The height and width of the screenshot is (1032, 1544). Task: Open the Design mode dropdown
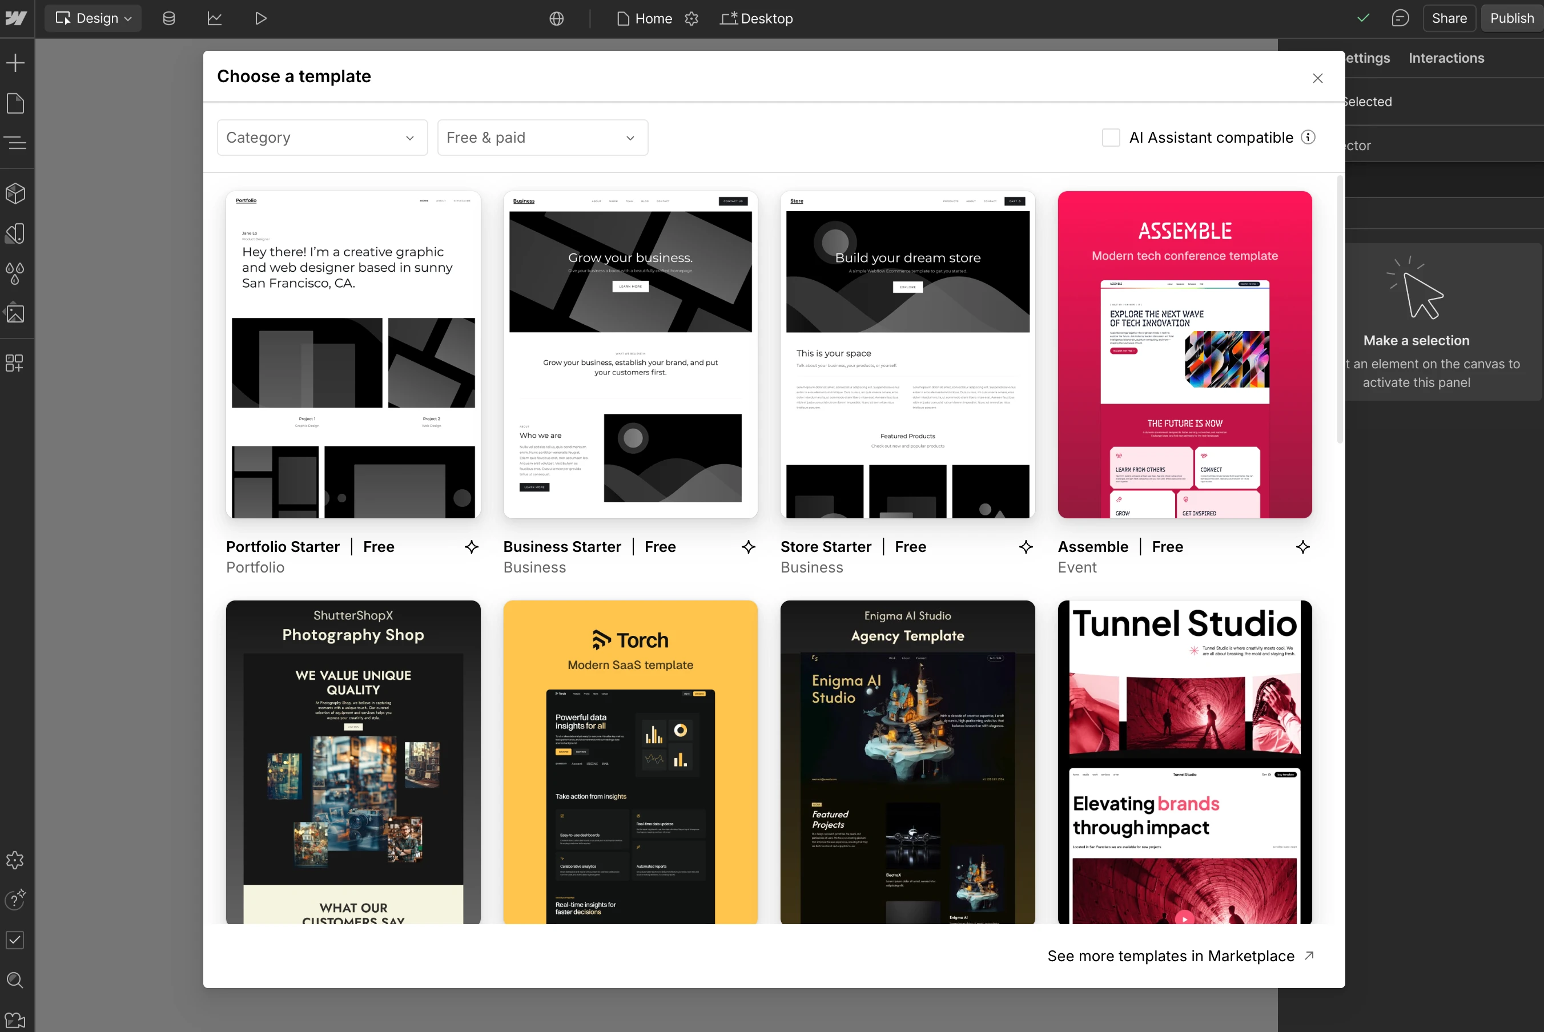(94, 18)
